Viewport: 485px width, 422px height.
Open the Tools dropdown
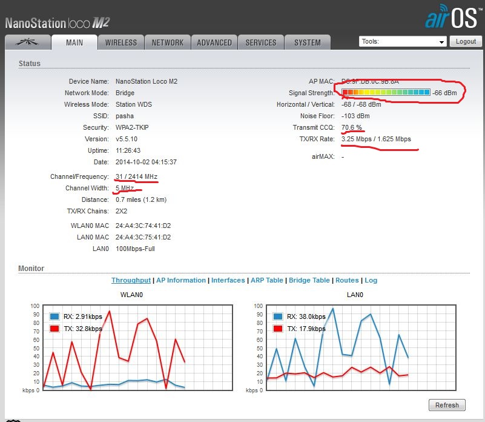(403, 41)
